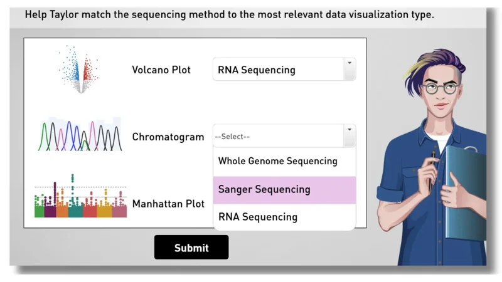This screenshot has height=282, width=502.
Task: Submit the matching answers
Action: click(191, 247)
